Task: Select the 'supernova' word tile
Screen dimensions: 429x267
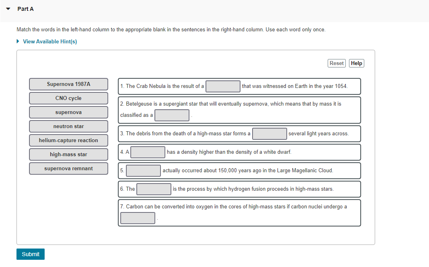Action: (68, 112)
